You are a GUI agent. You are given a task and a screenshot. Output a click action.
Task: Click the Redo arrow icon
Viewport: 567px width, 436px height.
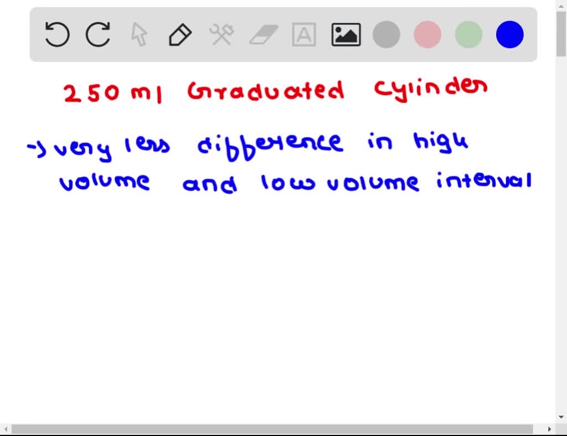pos(97,34)
